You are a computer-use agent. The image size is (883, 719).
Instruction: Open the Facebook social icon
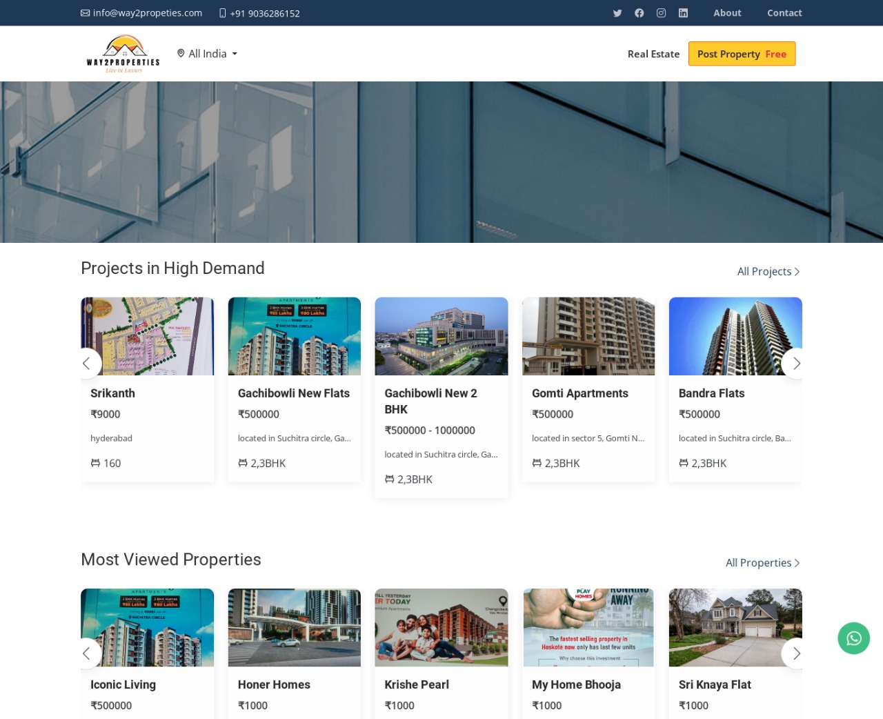[x=639, y=13]
